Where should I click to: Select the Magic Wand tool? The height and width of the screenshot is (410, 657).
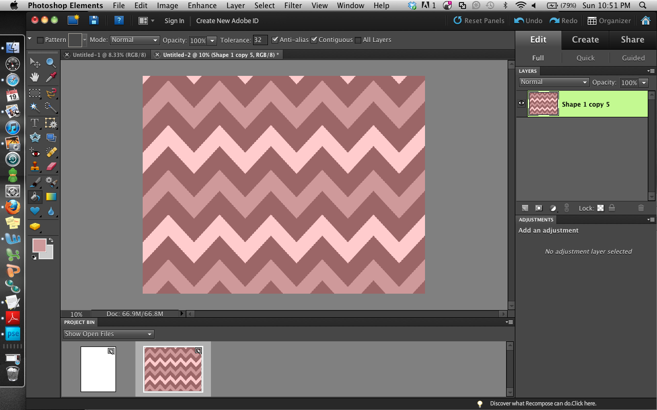tap(35, 108)
